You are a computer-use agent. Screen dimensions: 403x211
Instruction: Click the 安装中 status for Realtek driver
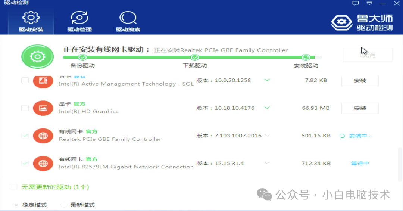360,136
